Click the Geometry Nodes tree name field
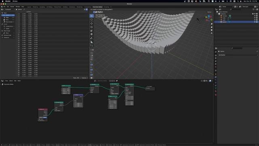This screenshot has width=259, height=146. point(102,81)
